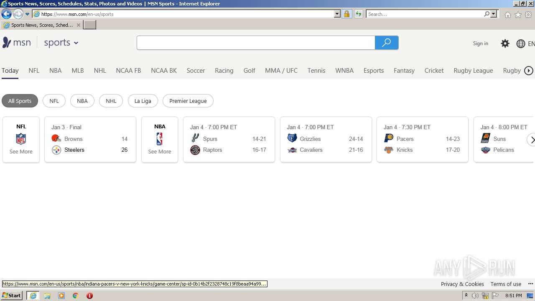Image resolution: width=535 pixels, height=301 pixels.
Task: Click the Grizzlies team logo
Action: point(292,138)
